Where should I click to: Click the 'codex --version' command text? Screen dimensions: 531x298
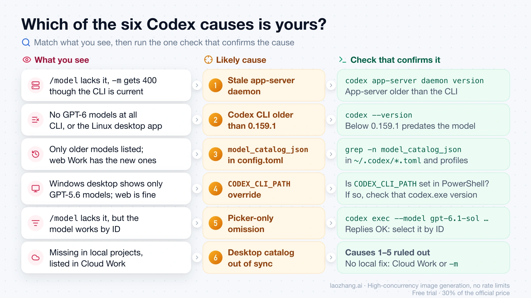coord(379,115)
